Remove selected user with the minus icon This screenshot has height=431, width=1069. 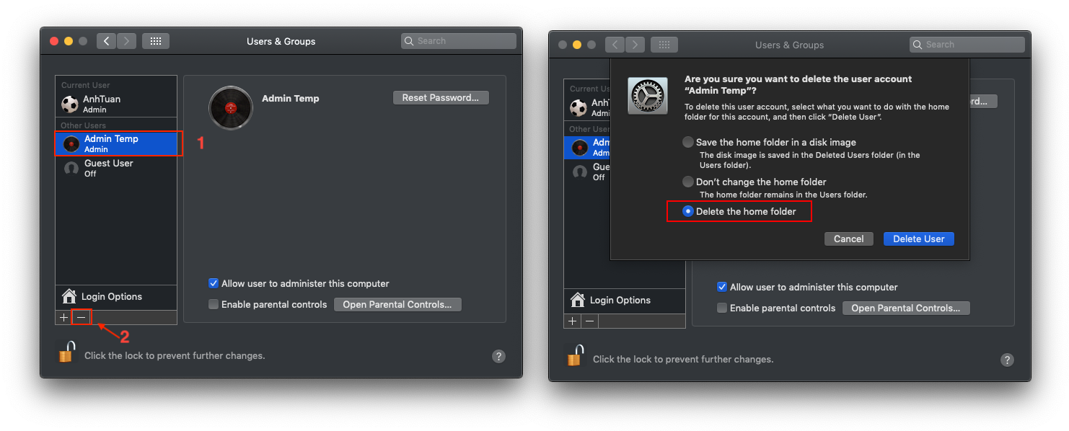click(81, 317)
